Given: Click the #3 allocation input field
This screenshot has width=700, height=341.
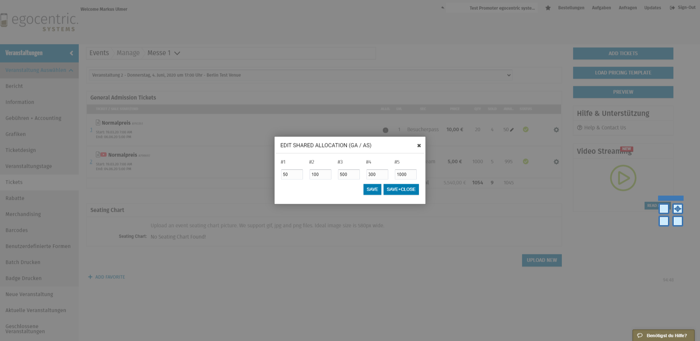Looking at the screenshot, I should click(x=349, y=174).
